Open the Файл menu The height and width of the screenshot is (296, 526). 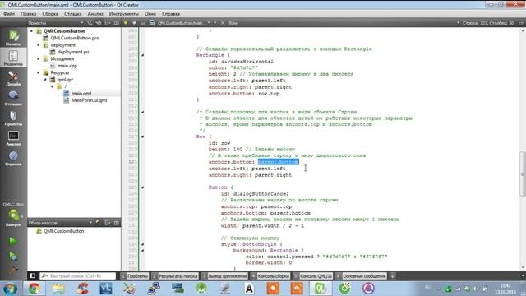[9, 14]
